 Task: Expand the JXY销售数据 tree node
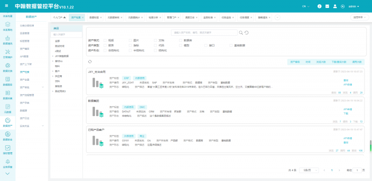click(53, 56)
